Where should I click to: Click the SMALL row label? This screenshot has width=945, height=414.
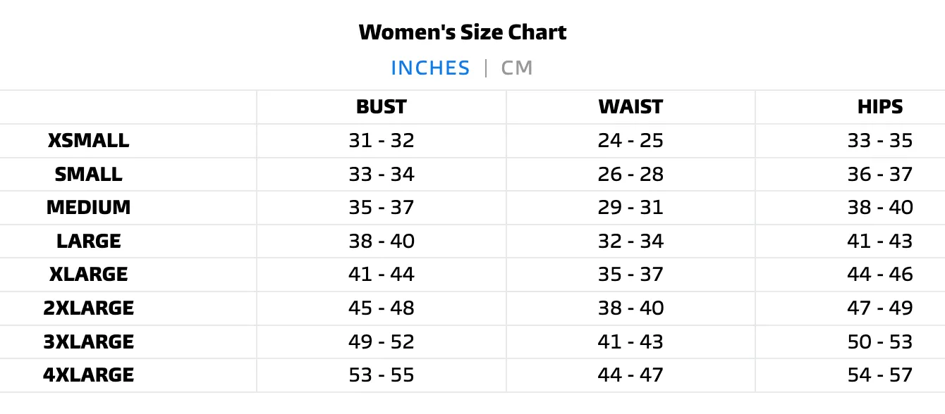(x=89, y=174)
